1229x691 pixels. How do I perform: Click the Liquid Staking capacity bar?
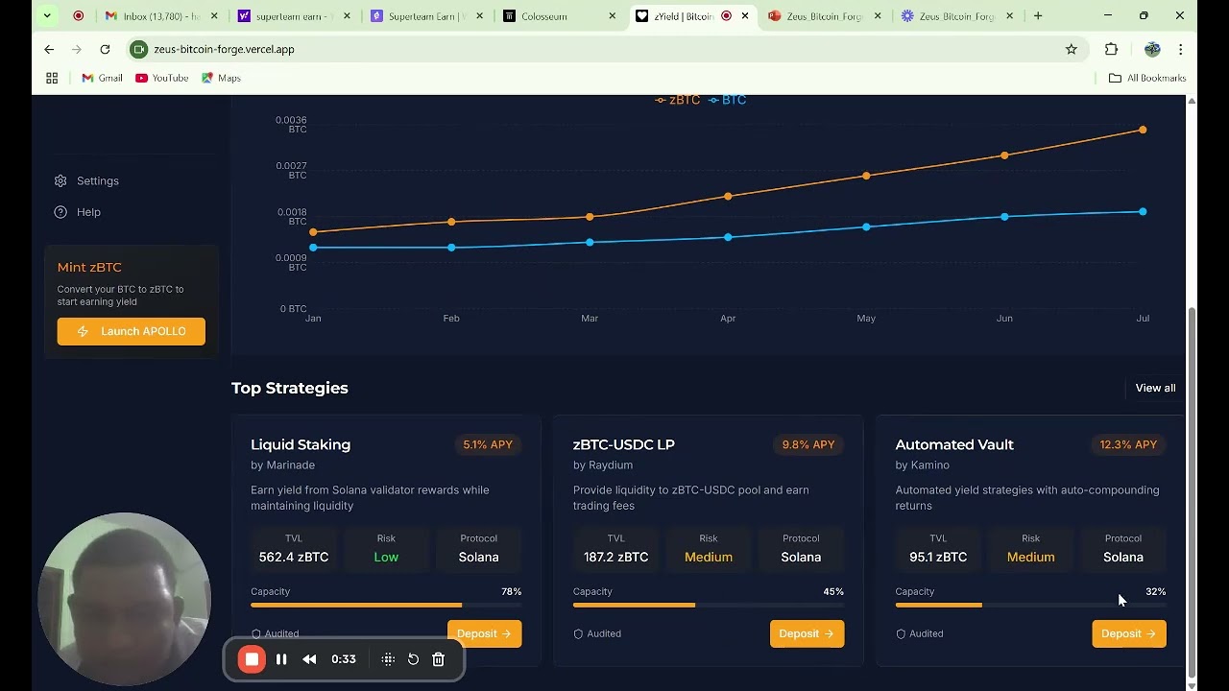(x=386, y=605)
